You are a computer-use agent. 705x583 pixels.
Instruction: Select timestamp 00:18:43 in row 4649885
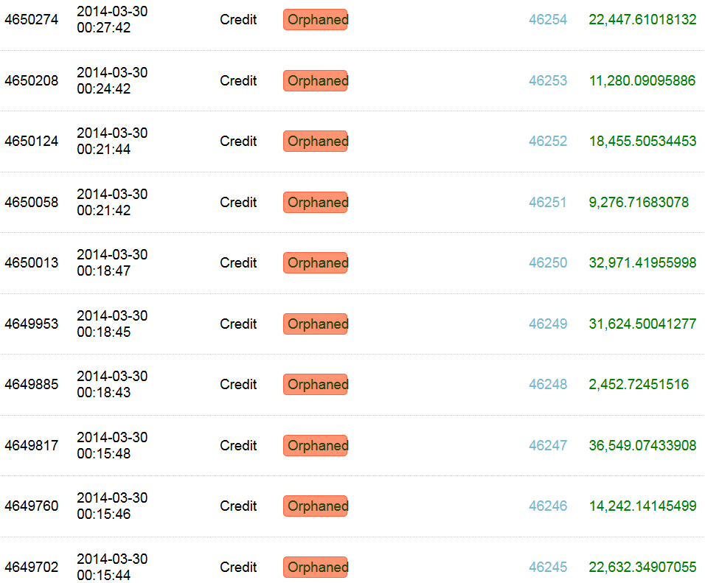[x=104, y=393]
